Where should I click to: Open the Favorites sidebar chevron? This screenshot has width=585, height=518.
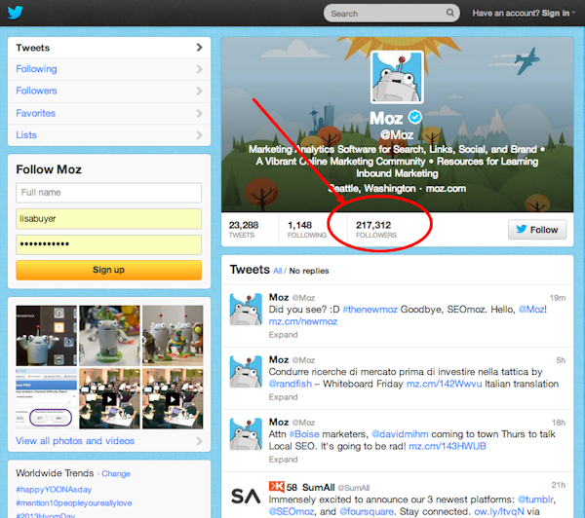(x=199, y=113)
